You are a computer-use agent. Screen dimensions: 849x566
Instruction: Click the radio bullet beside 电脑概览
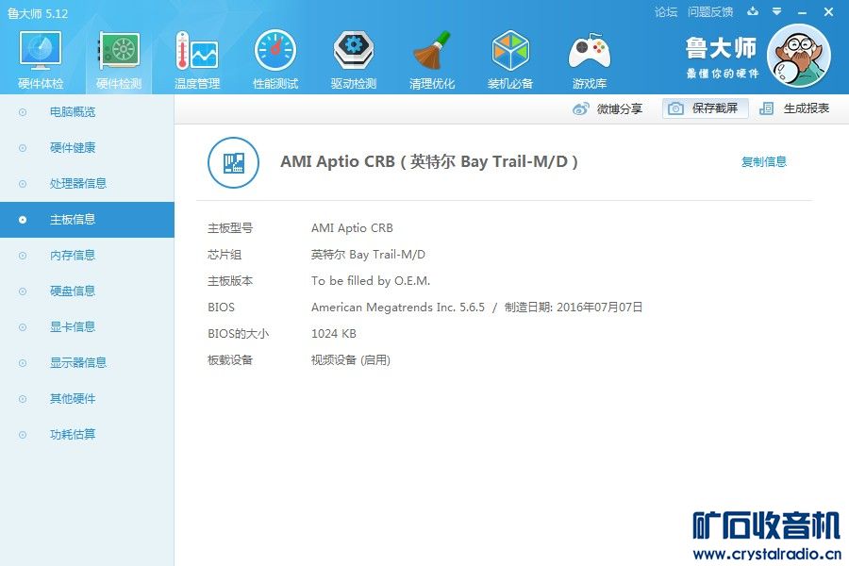pos(23,112)
